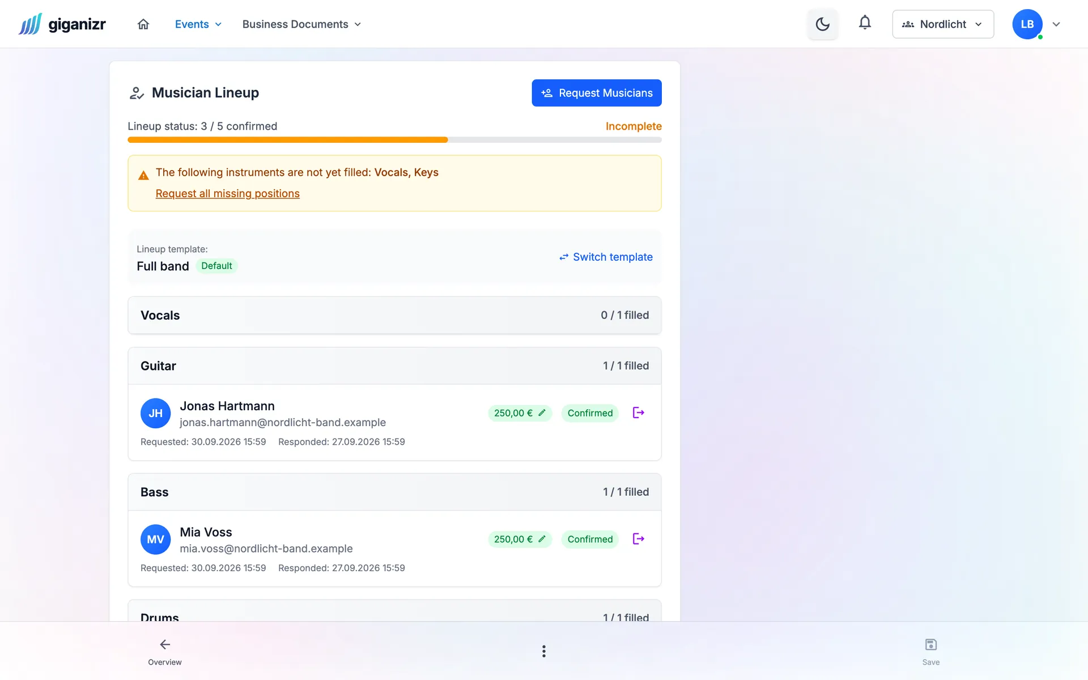Click the Musician Lineup heading icon
This screenshot has height=680, width=1088.
[137, 93]
